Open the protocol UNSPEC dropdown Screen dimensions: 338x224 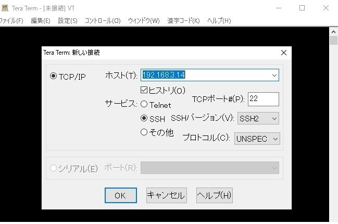(x=257, y=139)
